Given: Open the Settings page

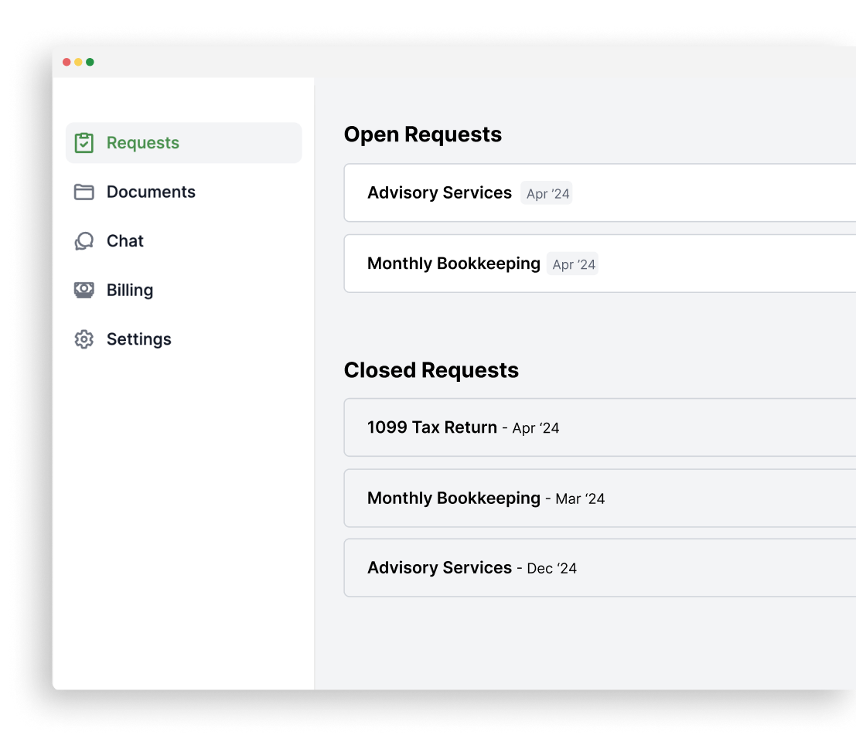Looking at the screenshot, I should tap(183, 339).
